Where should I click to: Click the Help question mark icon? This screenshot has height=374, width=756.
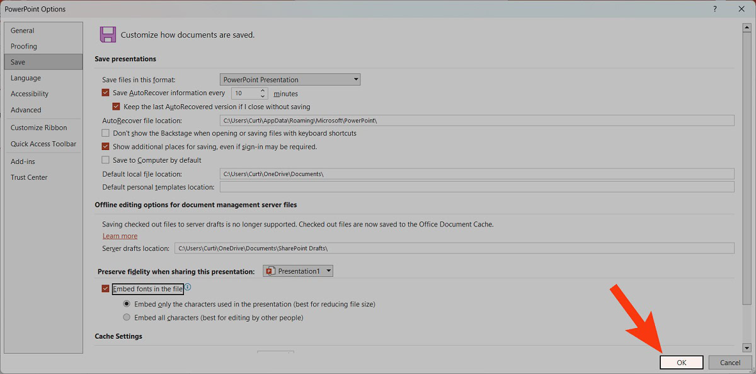[x=714, y=9]
